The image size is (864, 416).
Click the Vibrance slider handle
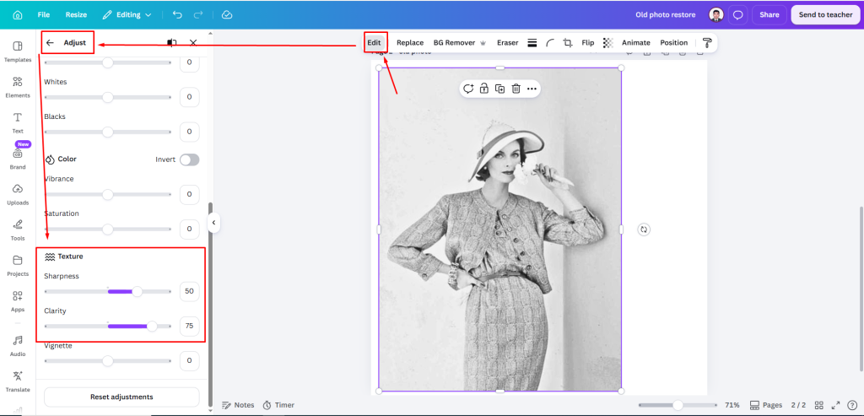(107, 195)
